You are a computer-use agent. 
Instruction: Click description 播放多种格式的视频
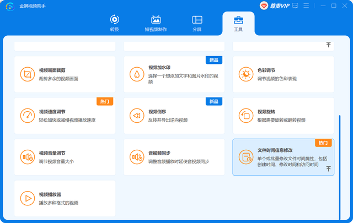coord(58,203)
